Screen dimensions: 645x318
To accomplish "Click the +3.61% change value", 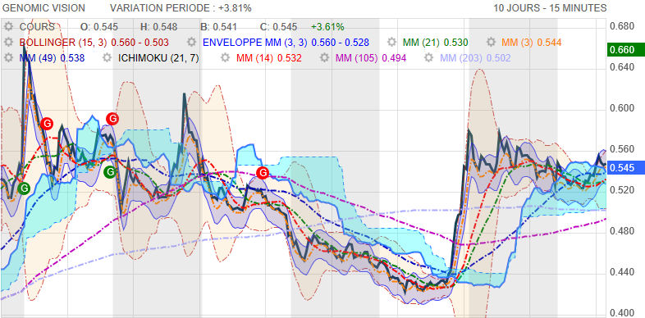I will [327, 27].
